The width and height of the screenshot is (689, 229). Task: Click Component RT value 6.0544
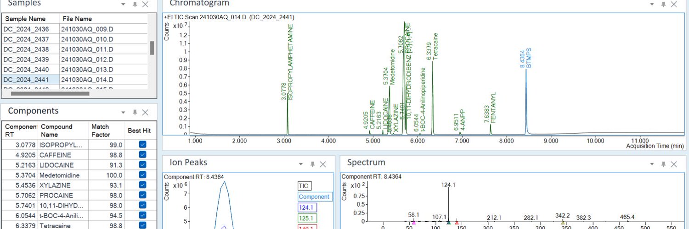26,215
